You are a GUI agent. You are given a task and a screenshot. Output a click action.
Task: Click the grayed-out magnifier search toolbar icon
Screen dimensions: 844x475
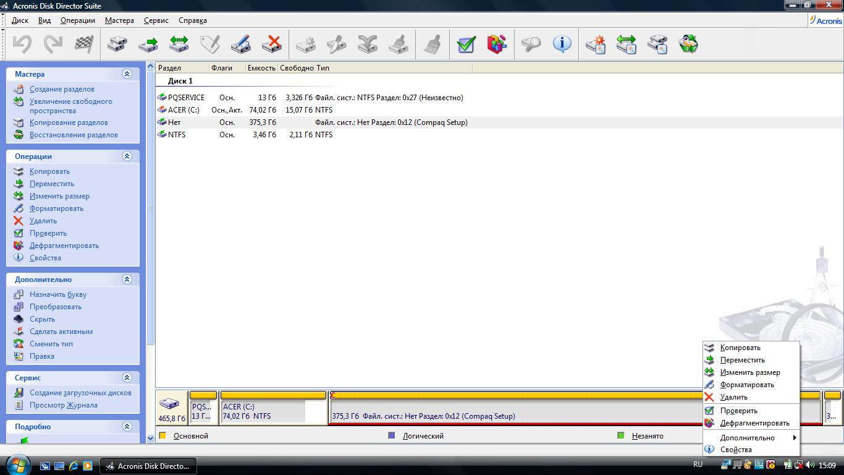coord(531,44)
